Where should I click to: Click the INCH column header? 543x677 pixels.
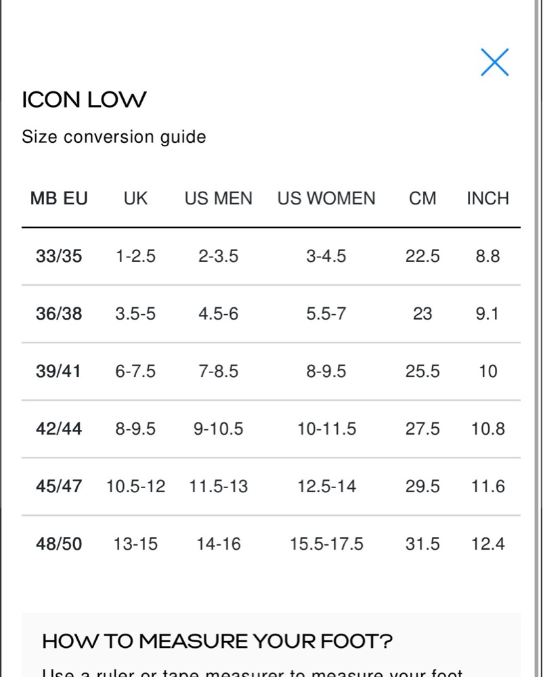(487, 198)
